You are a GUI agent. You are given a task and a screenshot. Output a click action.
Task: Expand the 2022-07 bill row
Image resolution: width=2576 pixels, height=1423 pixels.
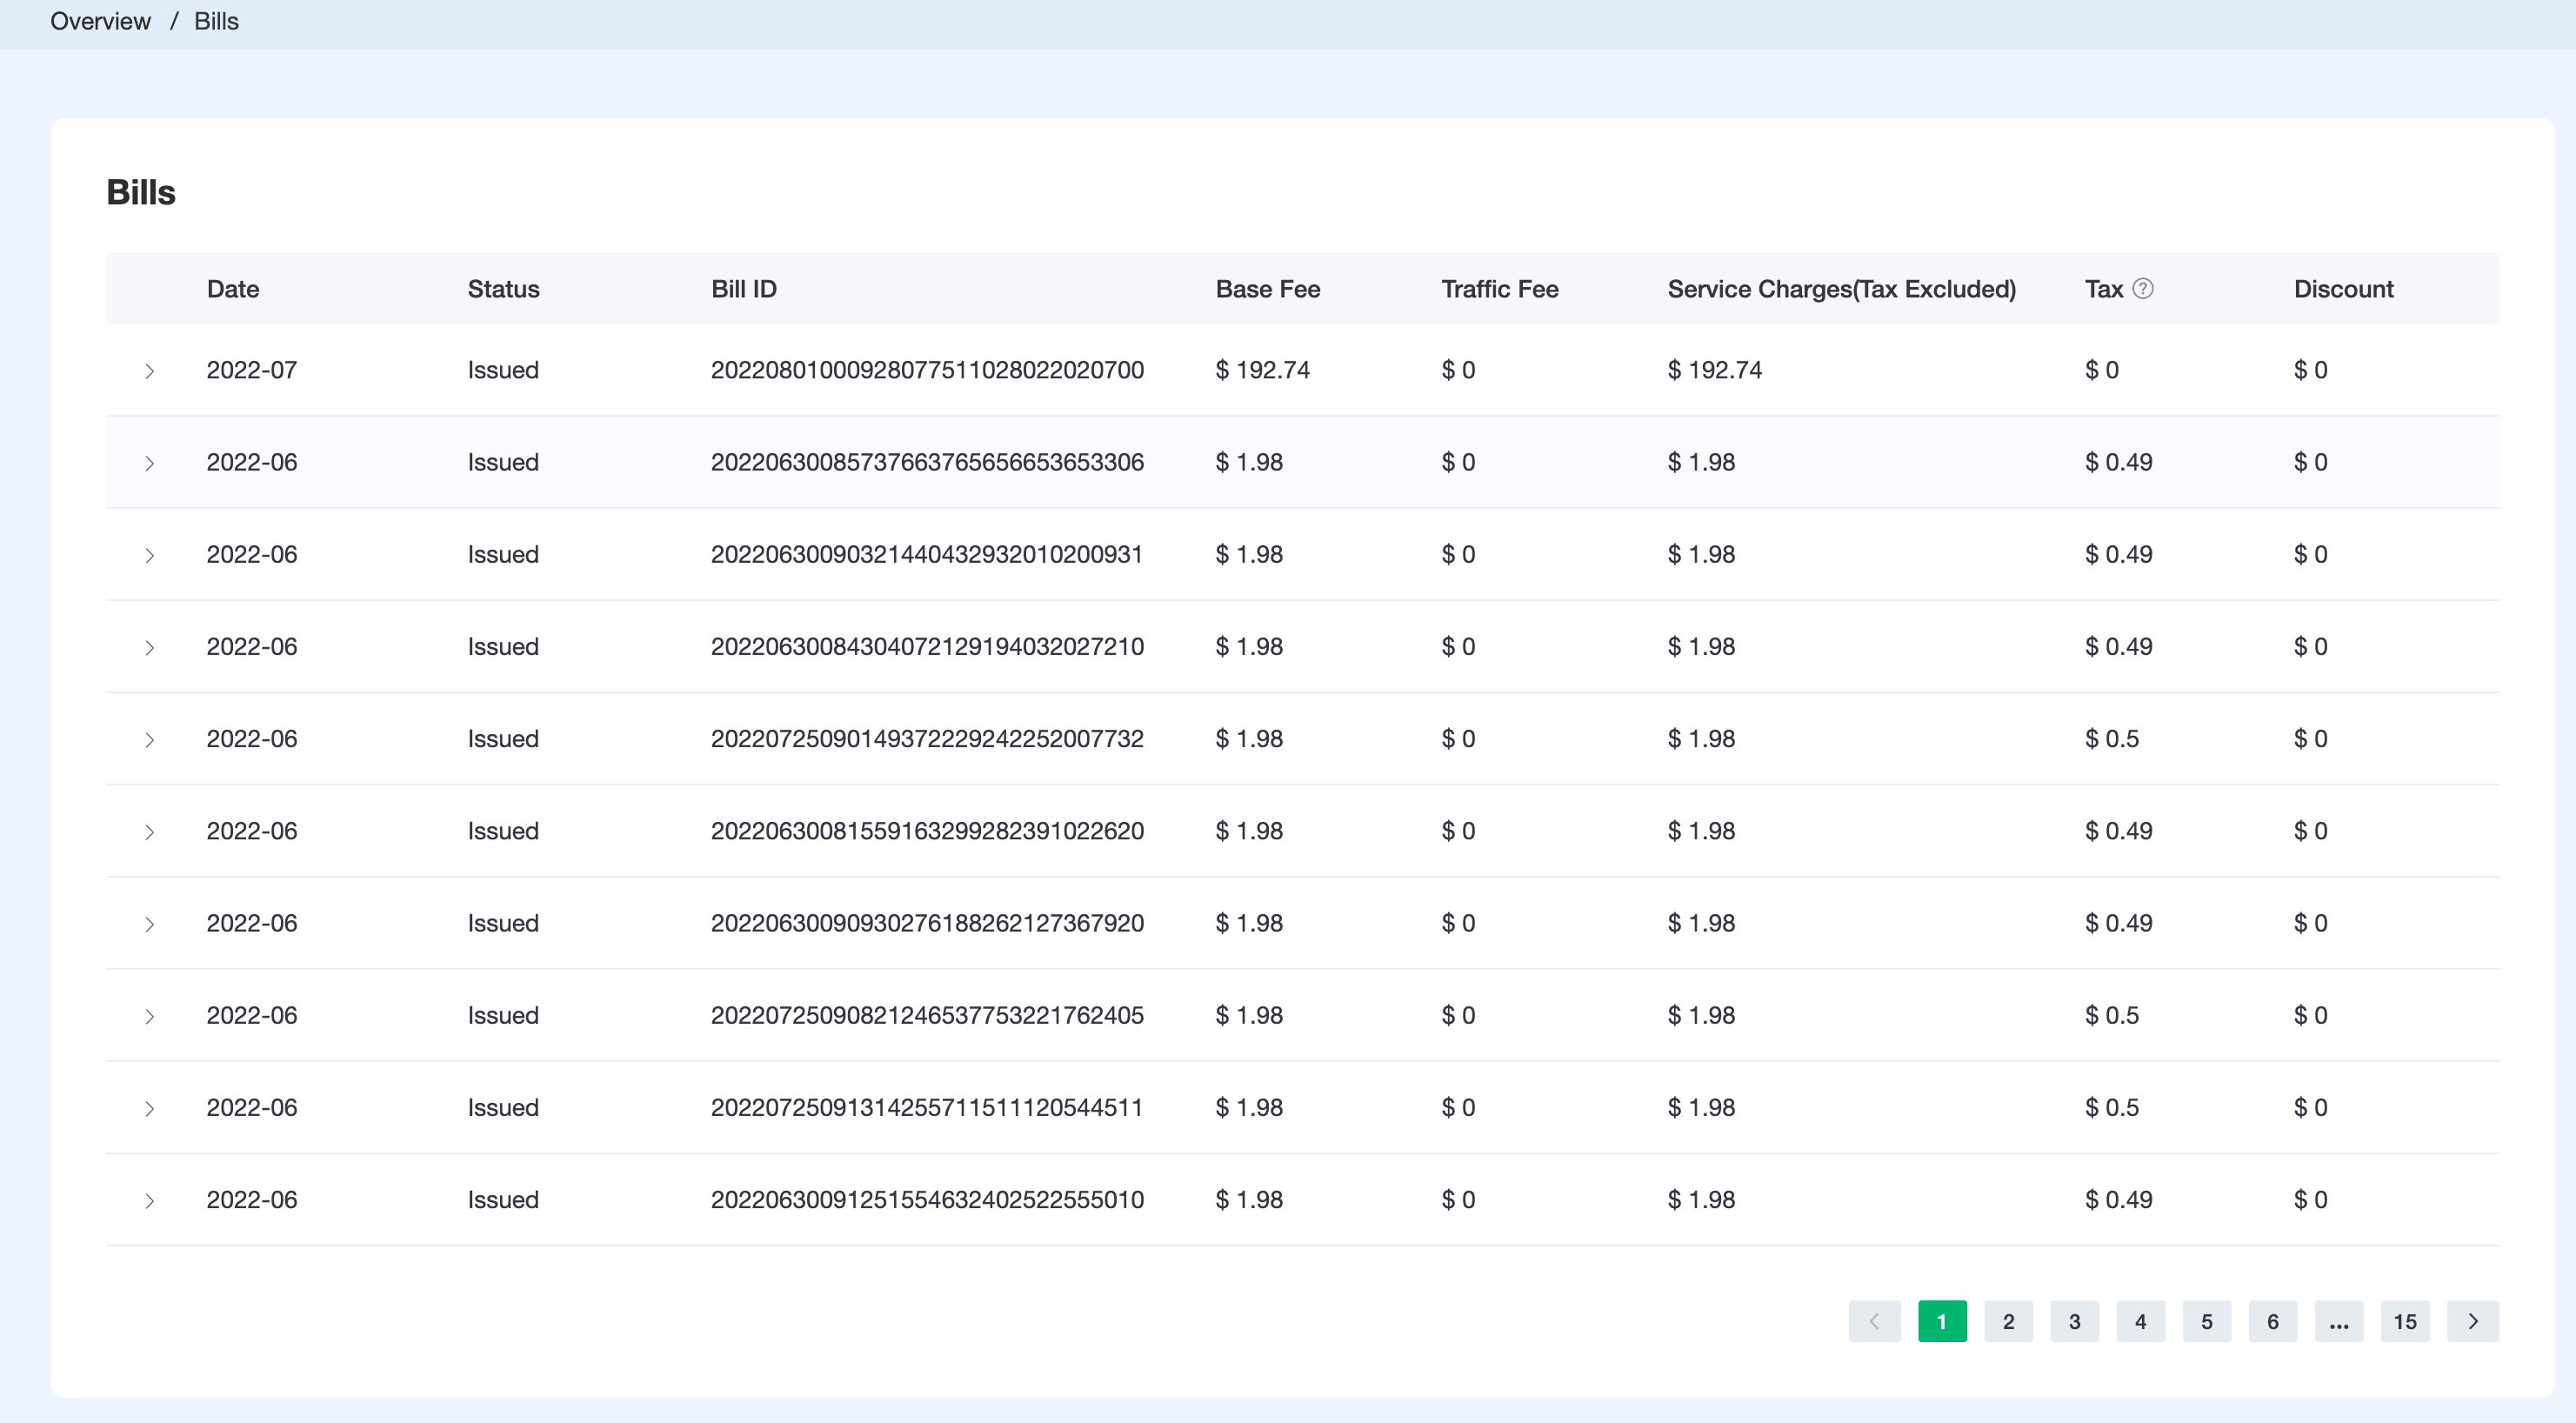[x=149, y=371]
